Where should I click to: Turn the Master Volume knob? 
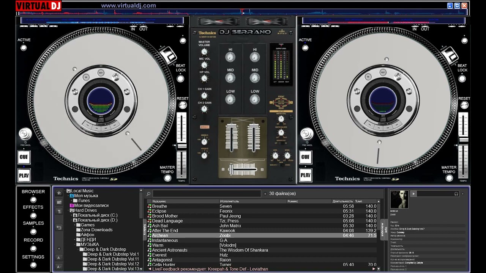pos(204,52)
